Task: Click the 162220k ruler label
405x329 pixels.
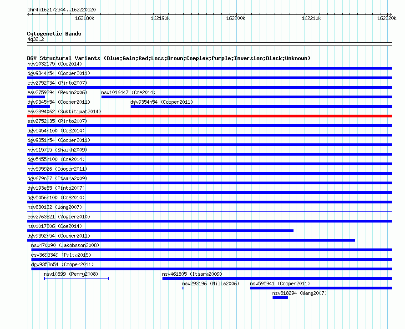Action: (x=387, y=18)
